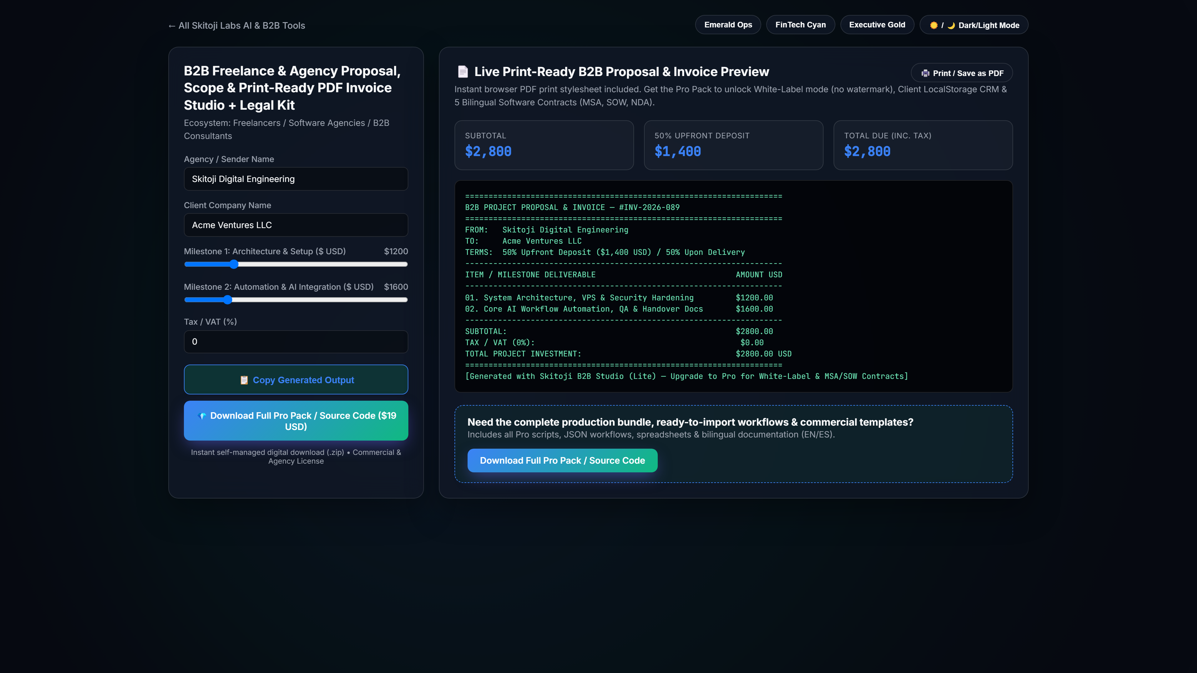Select the Executive Gold theme

coord(877,25)
